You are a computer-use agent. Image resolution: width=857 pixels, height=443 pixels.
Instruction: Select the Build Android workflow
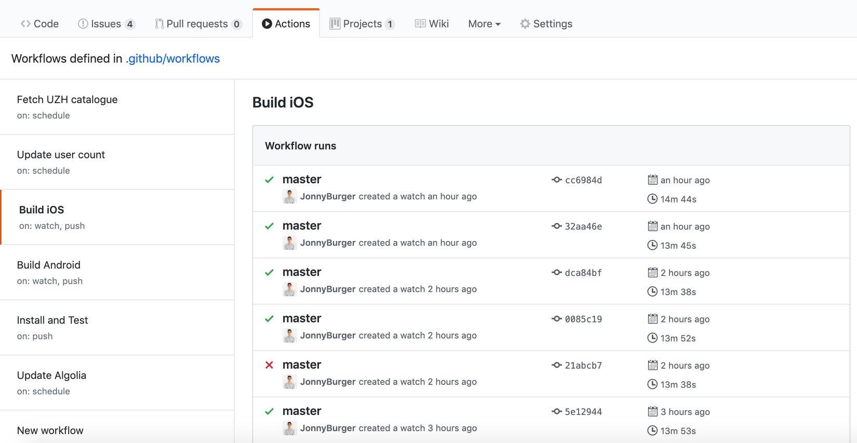(48, 265)
